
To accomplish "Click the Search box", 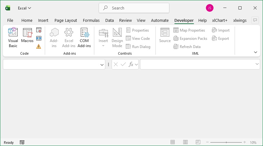I will 134,8.
